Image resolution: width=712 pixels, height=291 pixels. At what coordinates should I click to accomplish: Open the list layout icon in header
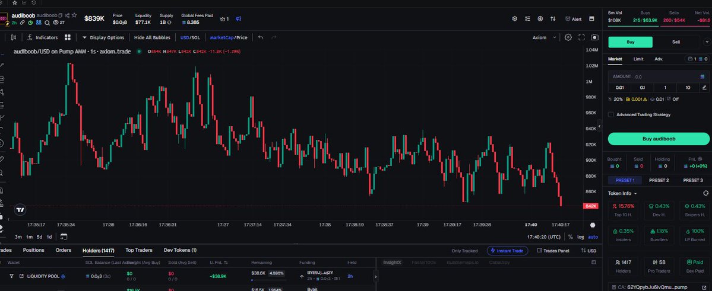(527, 19)
